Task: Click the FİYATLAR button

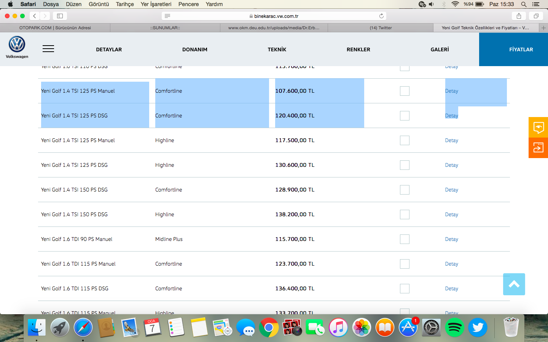Action: pos(513,49)
